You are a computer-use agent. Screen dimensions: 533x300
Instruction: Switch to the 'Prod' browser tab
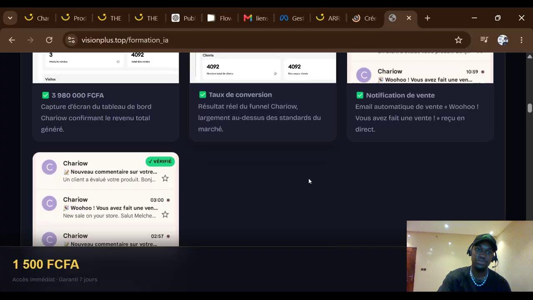(74, 18)
